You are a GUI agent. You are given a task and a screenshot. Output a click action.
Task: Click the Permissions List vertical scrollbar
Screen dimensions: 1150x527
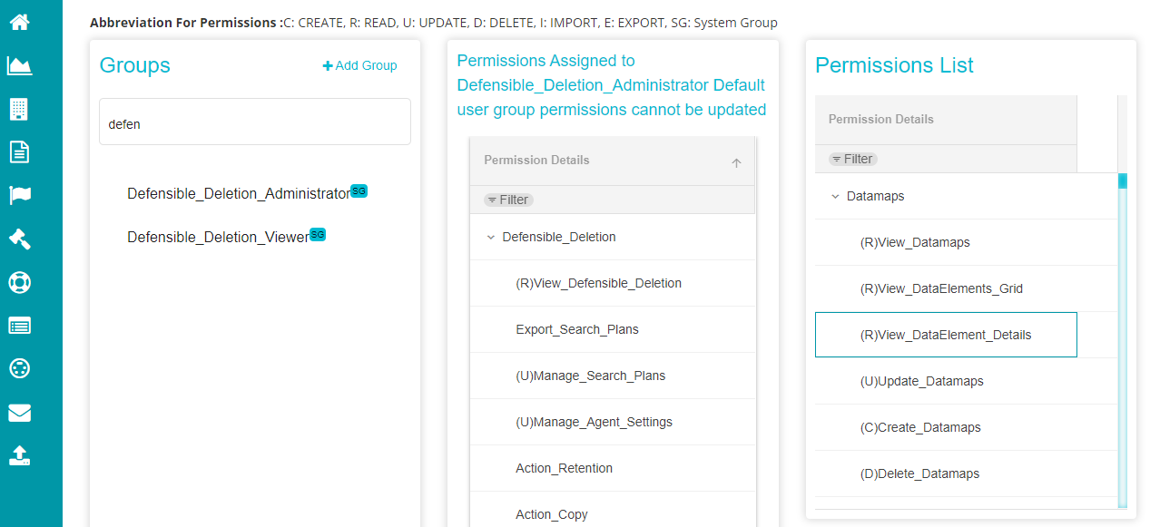click(1123, 340)
